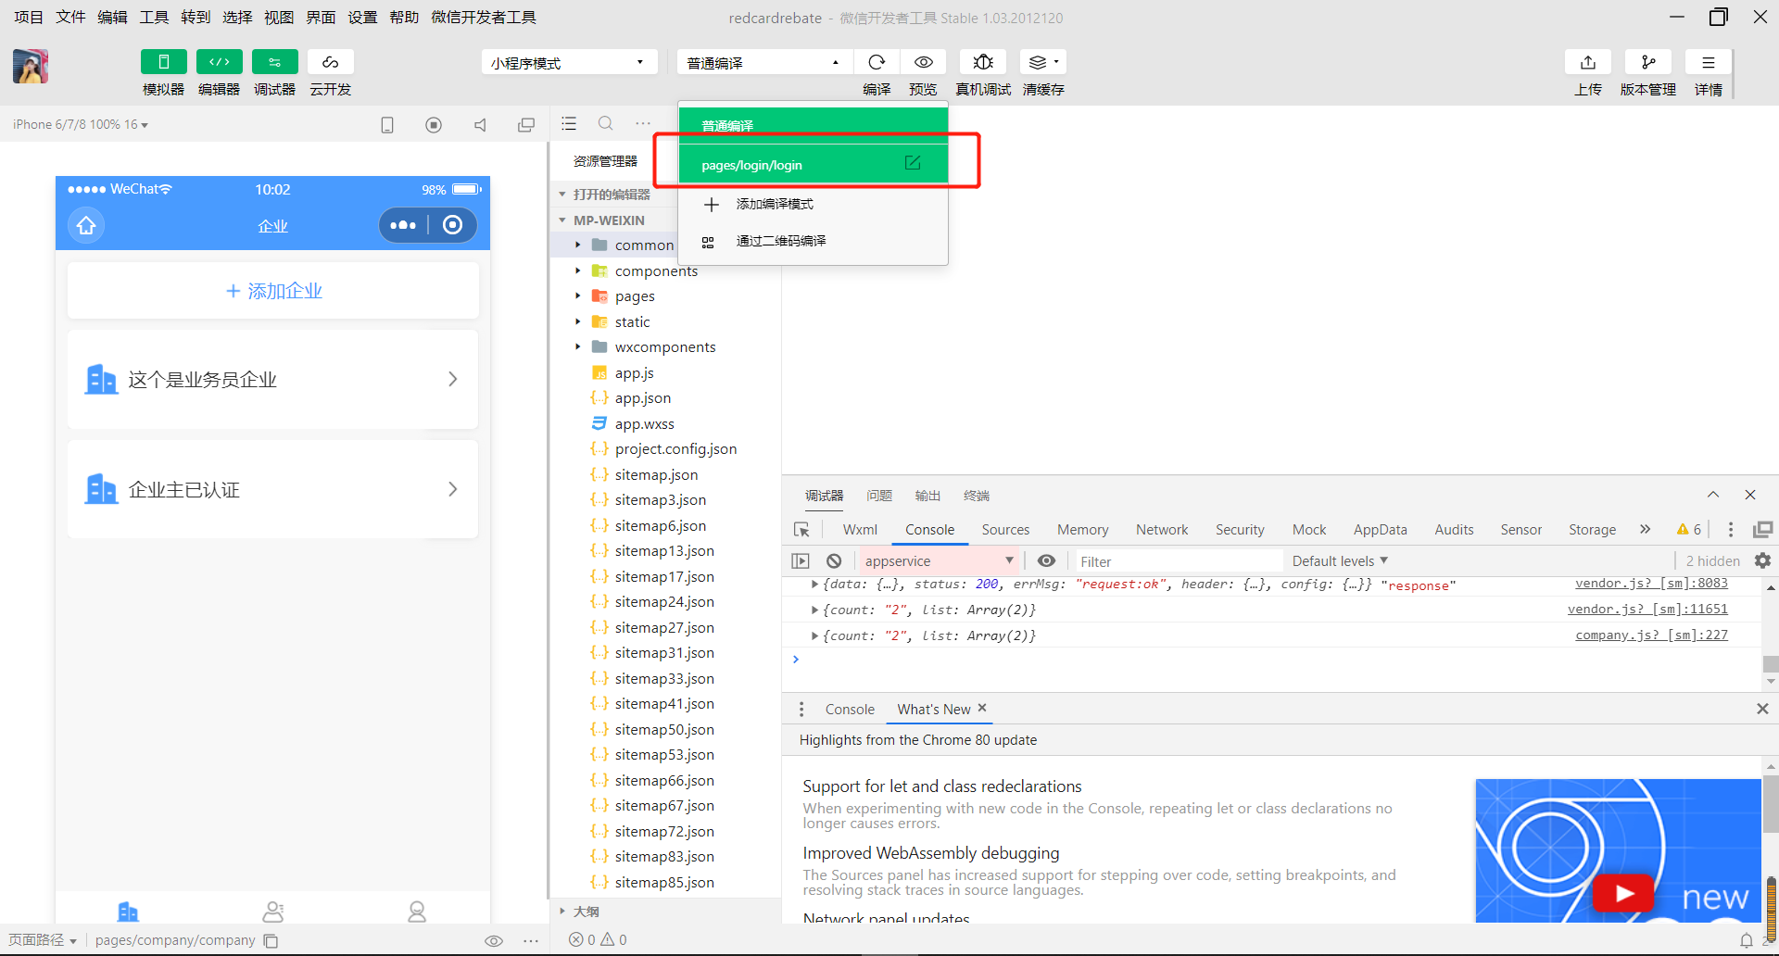The height and width of the screenshot is (956, 1779).
Task: Edit the pages/login/login compile mode
Action: pos(913,163)
